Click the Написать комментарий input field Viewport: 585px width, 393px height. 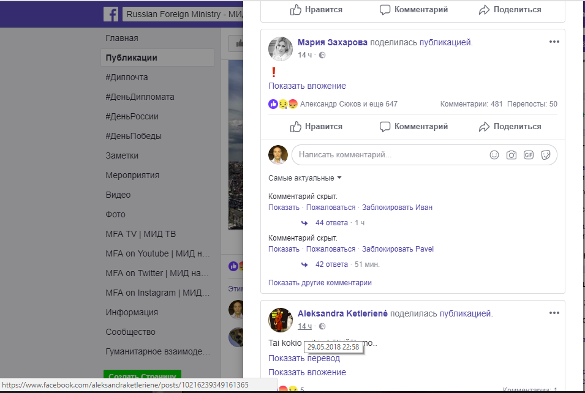(x=424, y=155)
